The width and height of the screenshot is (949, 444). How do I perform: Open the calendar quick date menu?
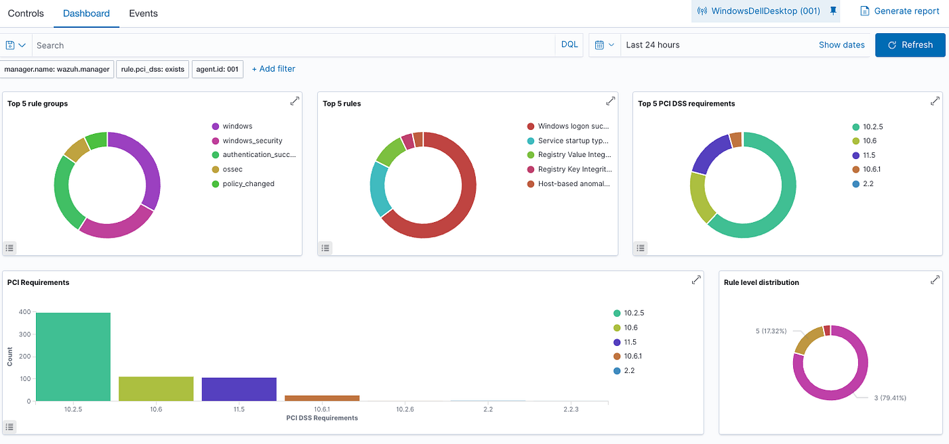(x=605, y=45)
